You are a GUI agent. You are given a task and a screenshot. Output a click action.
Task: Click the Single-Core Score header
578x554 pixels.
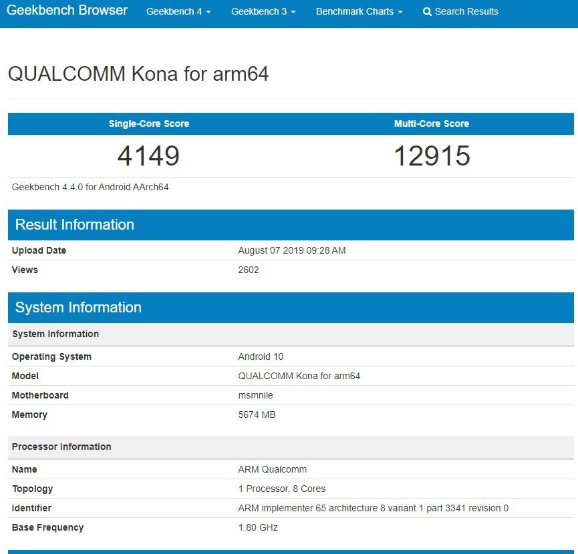tap(149, 123)
